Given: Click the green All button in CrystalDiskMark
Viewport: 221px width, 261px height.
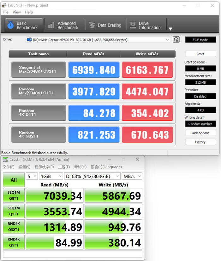Looking at the screenshot, I should [x=14, y=180].
